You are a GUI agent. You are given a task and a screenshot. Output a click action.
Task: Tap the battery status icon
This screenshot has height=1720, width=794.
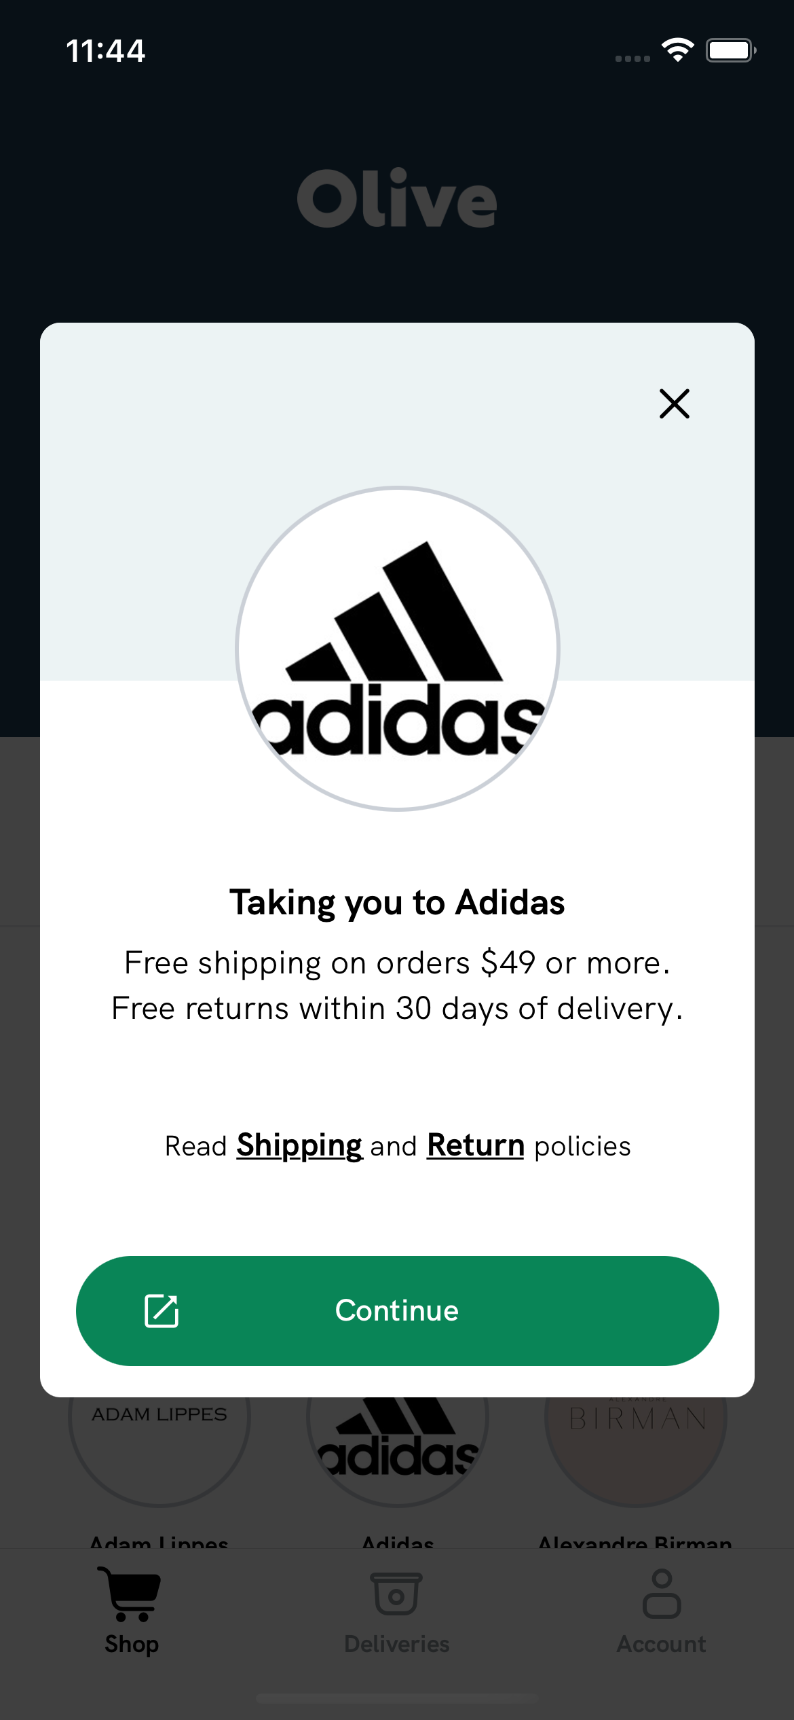[730, 50]
